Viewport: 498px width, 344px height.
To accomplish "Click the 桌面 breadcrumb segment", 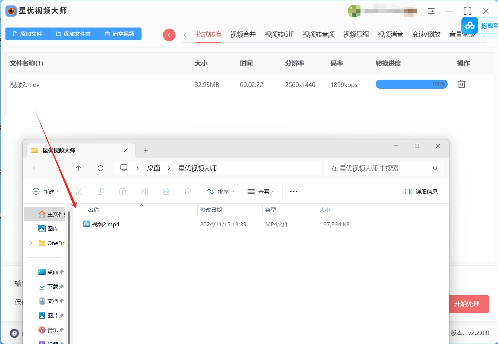I will click(153, 168).
